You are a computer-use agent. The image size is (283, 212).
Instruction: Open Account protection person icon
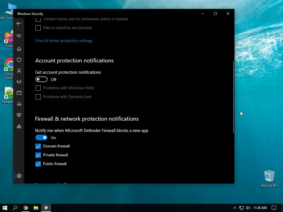19,71
